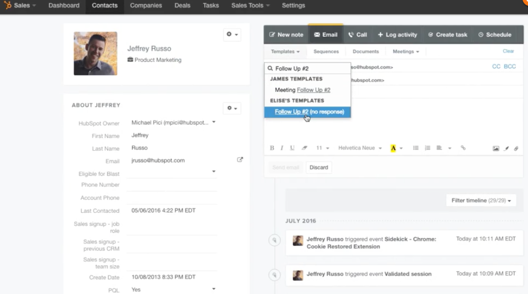The image size is (528, 294).
Task: Click the bold formatting icon
Action: click(x=272, y=148)
